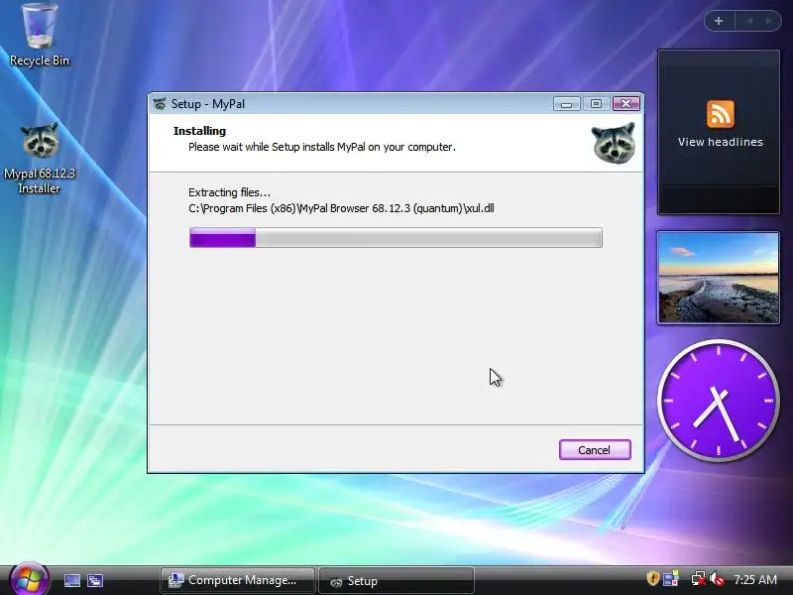Image resolution: width=793 pixels, height=595 pixels.
Task: Click the muted volume tray icon
Action: point(716,578)
